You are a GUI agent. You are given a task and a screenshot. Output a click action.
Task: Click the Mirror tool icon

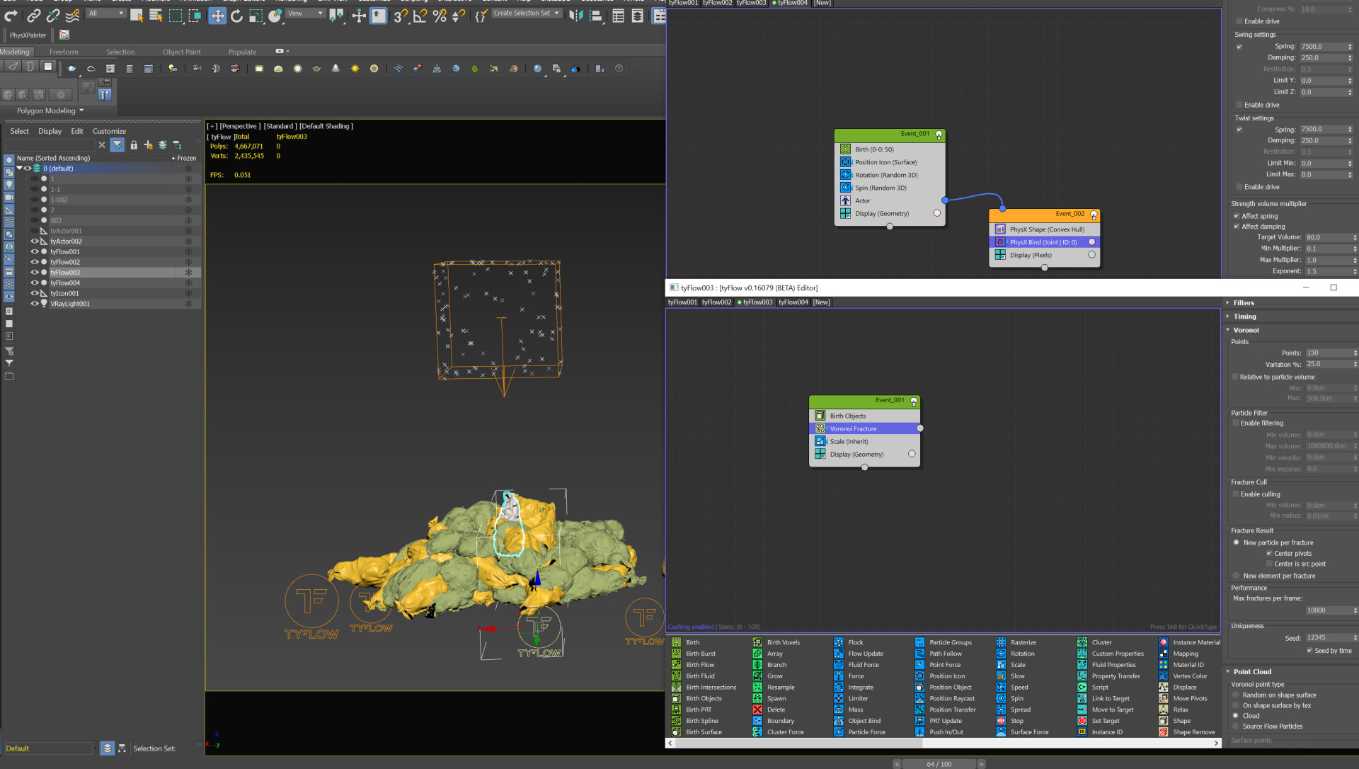(x=576, y=16)
